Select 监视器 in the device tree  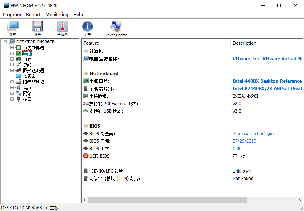[29, 76]
